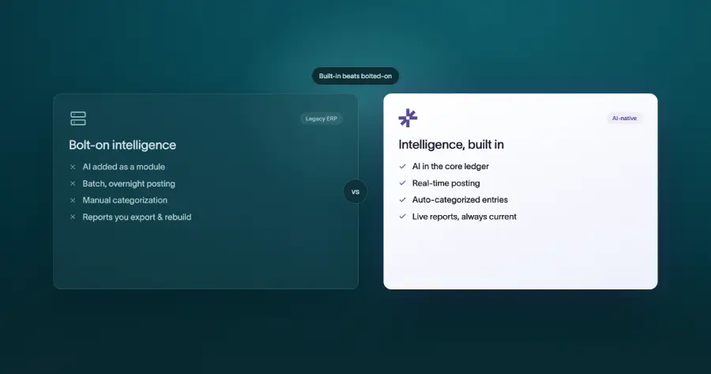711x374 pixels.
Task: Click the 'Real-time posting' text
Action: (x=446, y=183)
